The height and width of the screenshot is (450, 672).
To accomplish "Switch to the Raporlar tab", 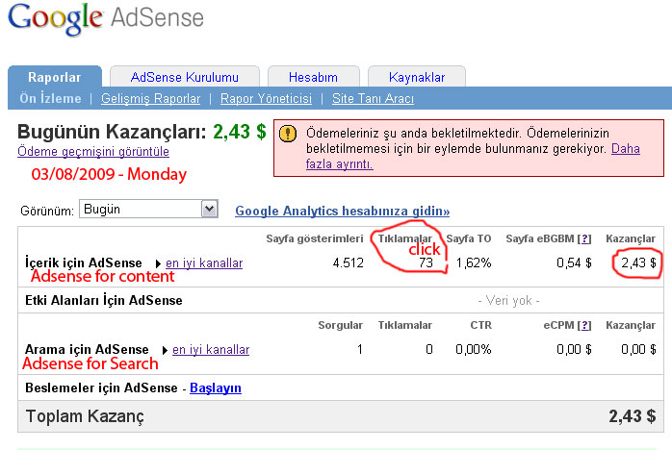I will pos(55,77).
